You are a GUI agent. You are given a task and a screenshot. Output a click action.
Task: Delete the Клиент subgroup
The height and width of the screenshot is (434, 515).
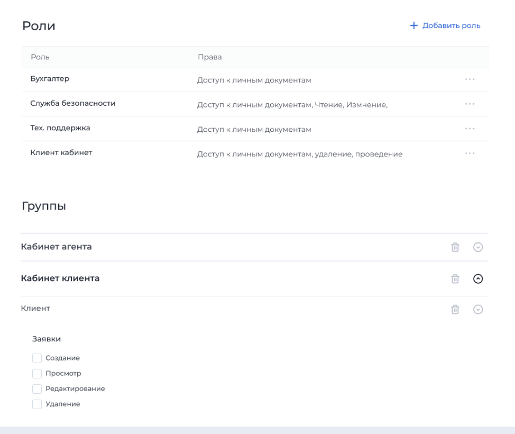[x=455, y=309]
